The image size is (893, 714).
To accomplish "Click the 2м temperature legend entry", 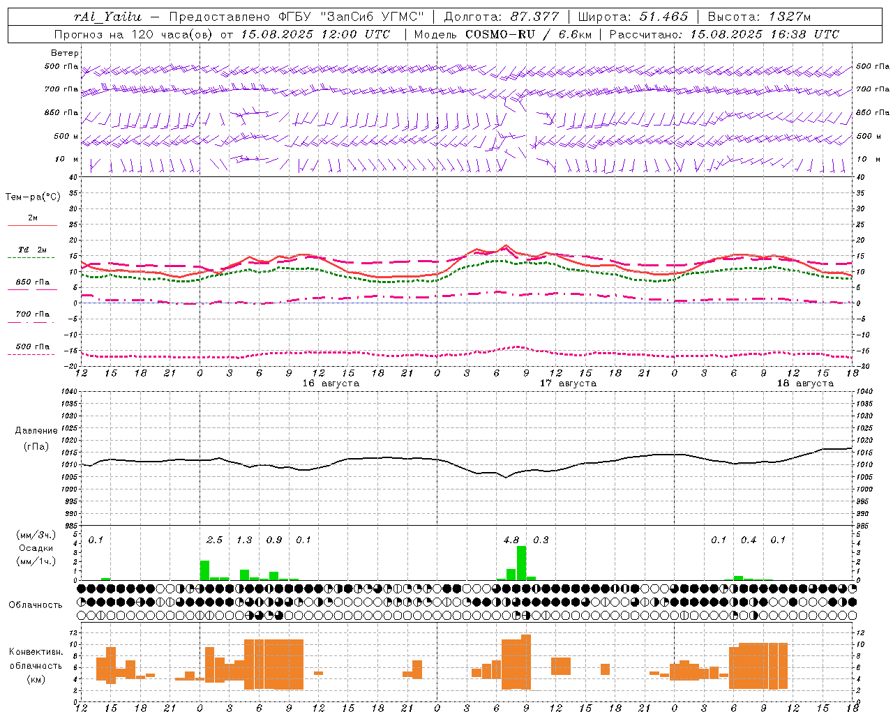I will coord(33,218).
